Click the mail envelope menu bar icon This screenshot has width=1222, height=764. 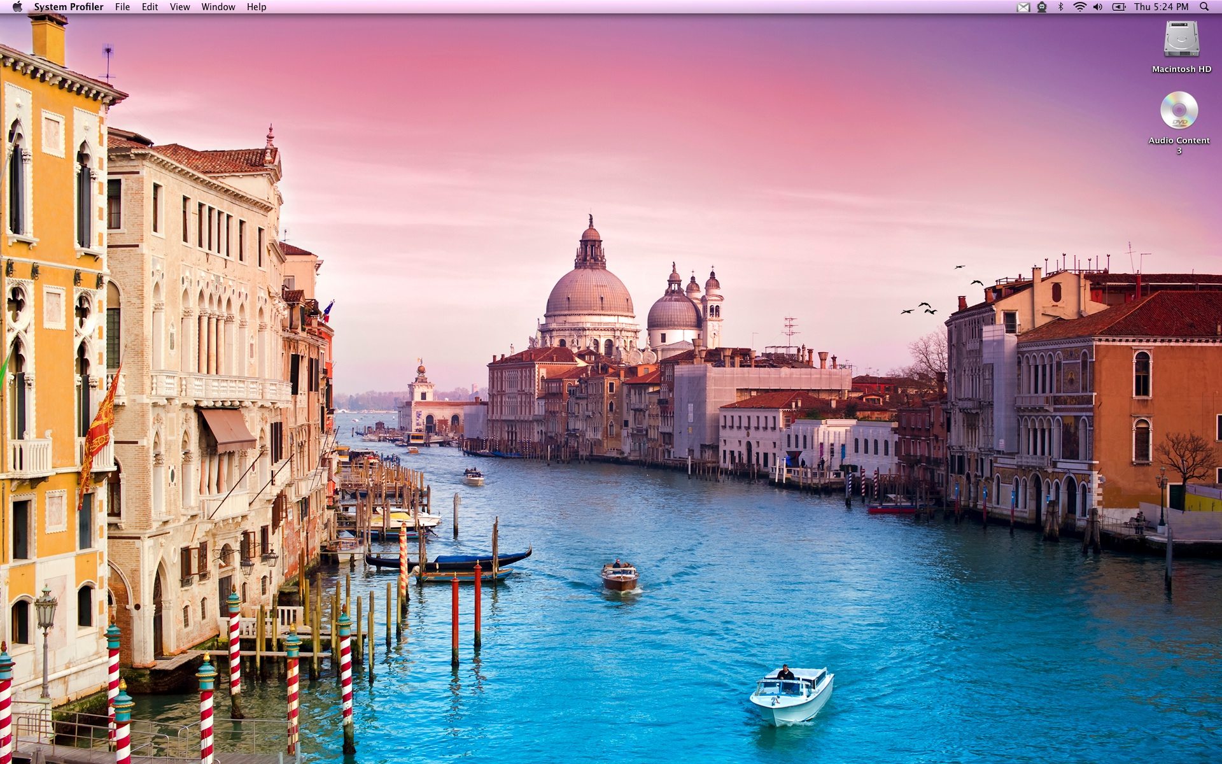[x=1023, y=7]
